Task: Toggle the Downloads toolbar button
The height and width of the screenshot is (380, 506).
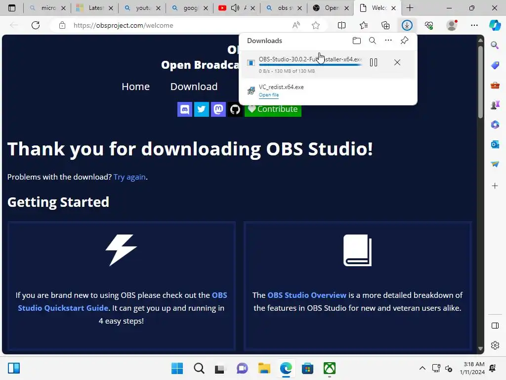Action: (407, 25)
